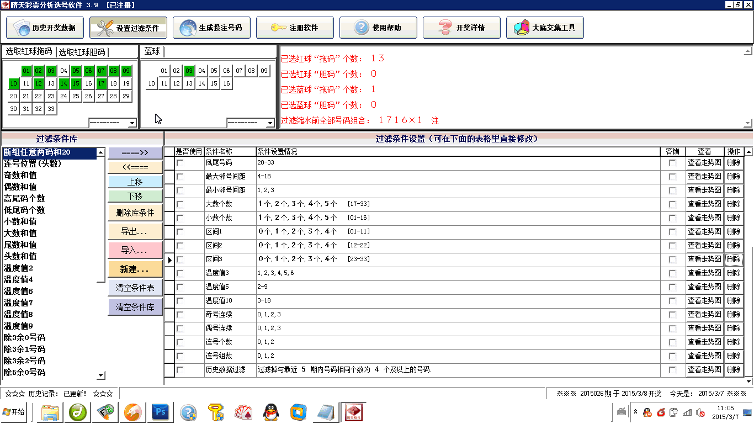The image size is (754, 424).
Task: Expand the red ball selection dropdown
Action: [x=131, y=123]
